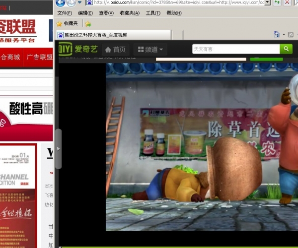
Task: Open the 收藏夹 menu in menu bar
Action: 130,13
